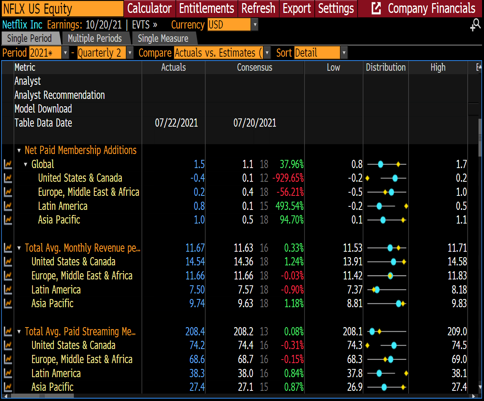Open chart for Asia Pacific streaming memberships

(7, 387)
